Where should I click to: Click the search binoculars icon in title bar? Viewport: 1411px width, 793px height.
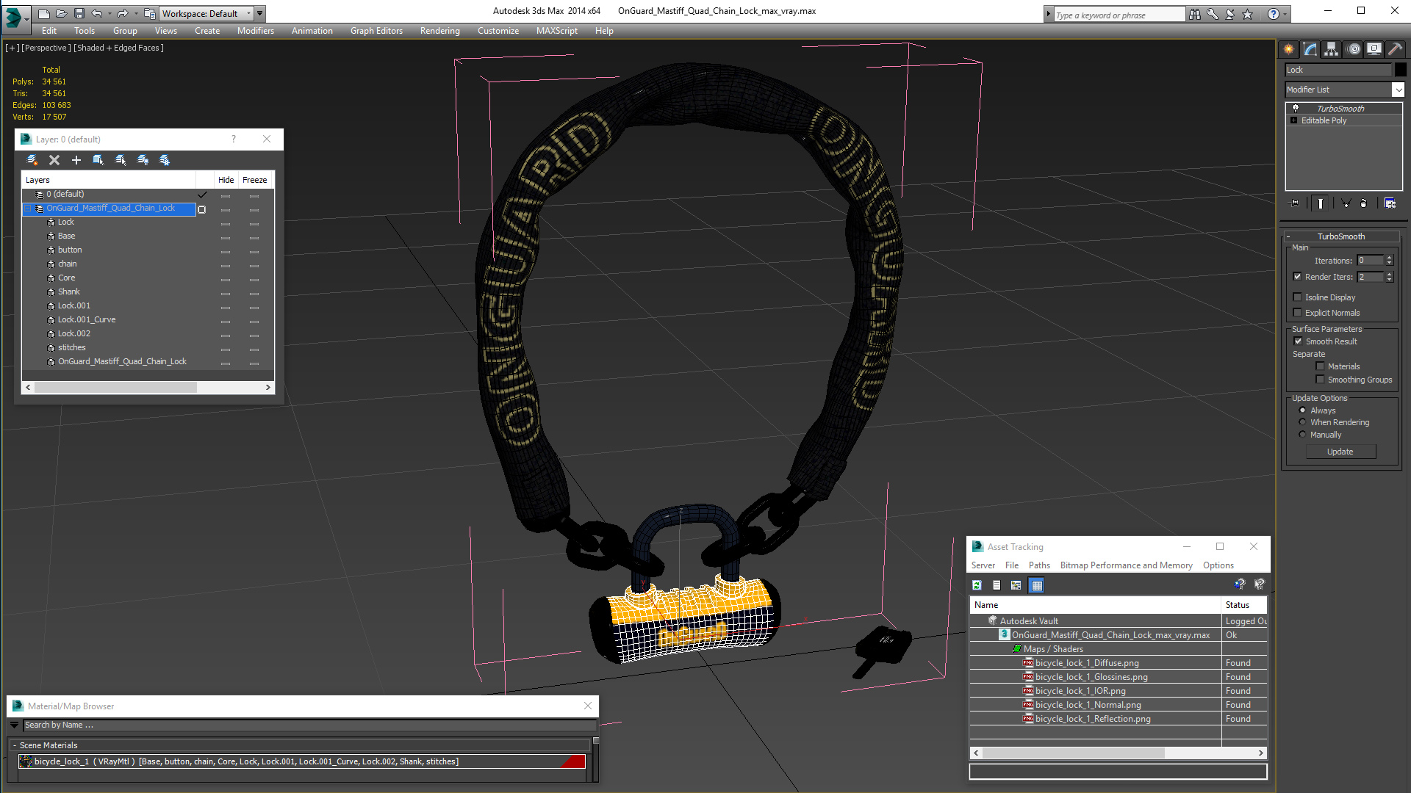(x=1195, y=14)
